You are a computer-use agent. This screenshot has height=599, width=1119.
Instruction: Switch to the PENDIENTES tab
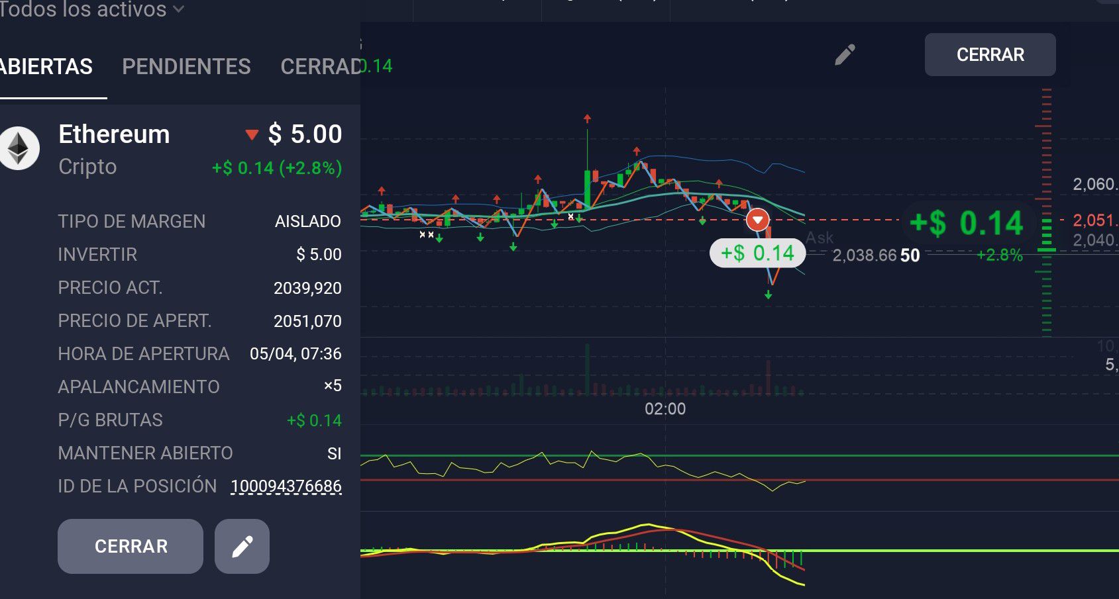coord(186,67)
